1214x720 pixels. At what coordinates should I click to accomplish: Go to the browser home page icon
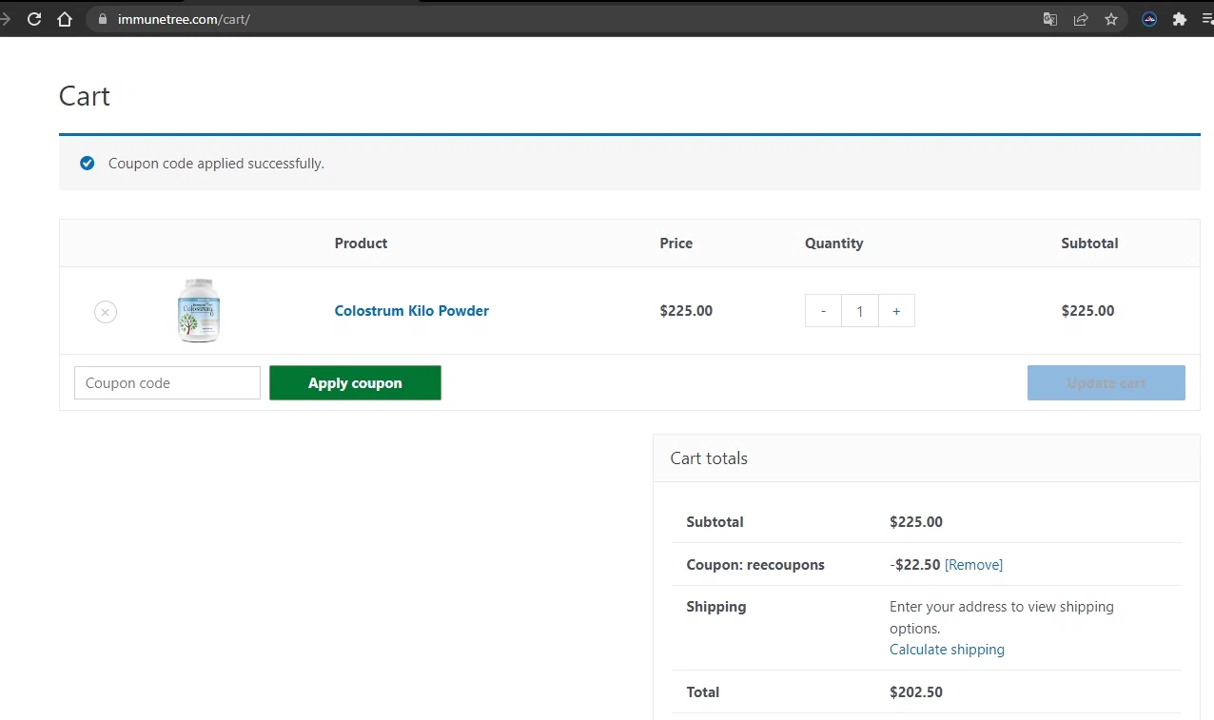(65, 19)
